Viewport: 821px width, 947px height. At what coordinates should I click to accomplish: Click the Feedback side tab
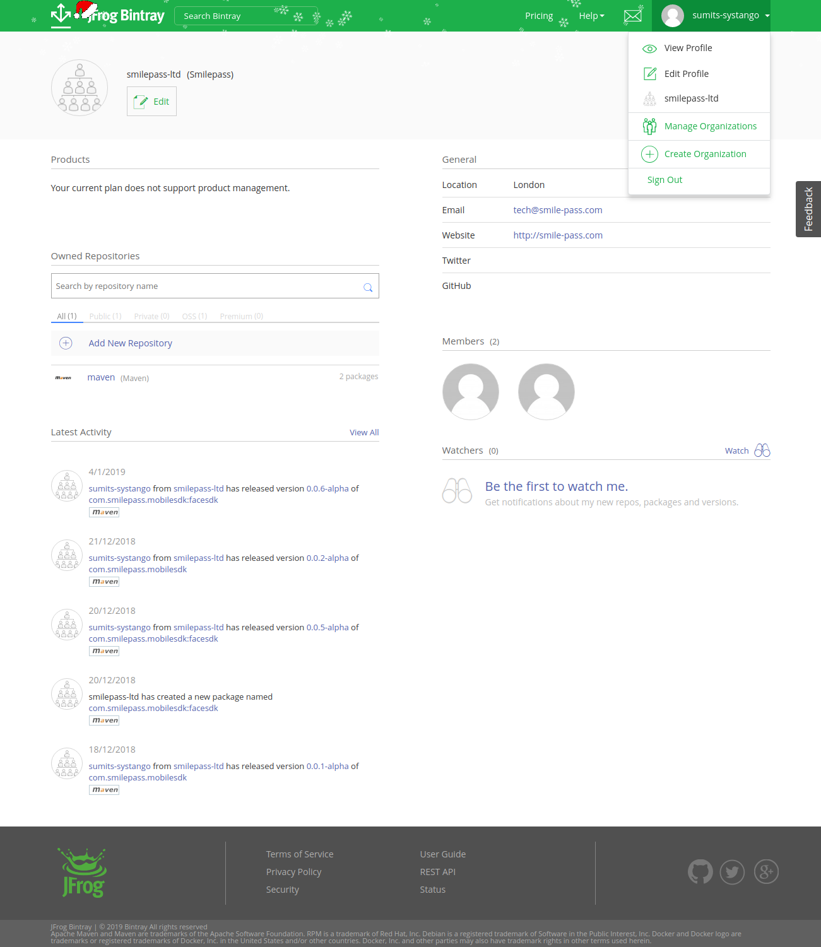click(x=808, y=209)
